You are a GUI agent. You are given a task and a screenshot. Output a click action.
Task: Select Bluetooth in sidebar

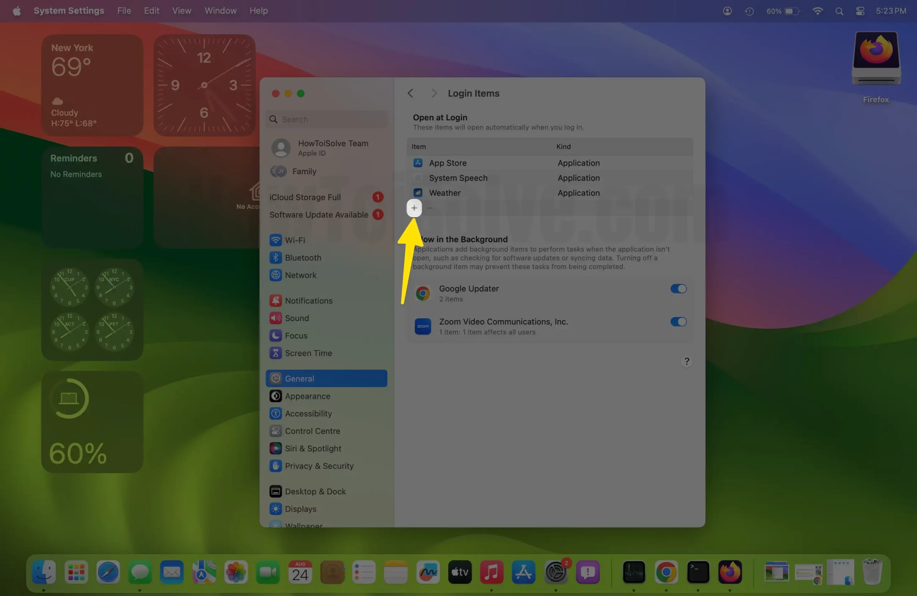(327, 258)
